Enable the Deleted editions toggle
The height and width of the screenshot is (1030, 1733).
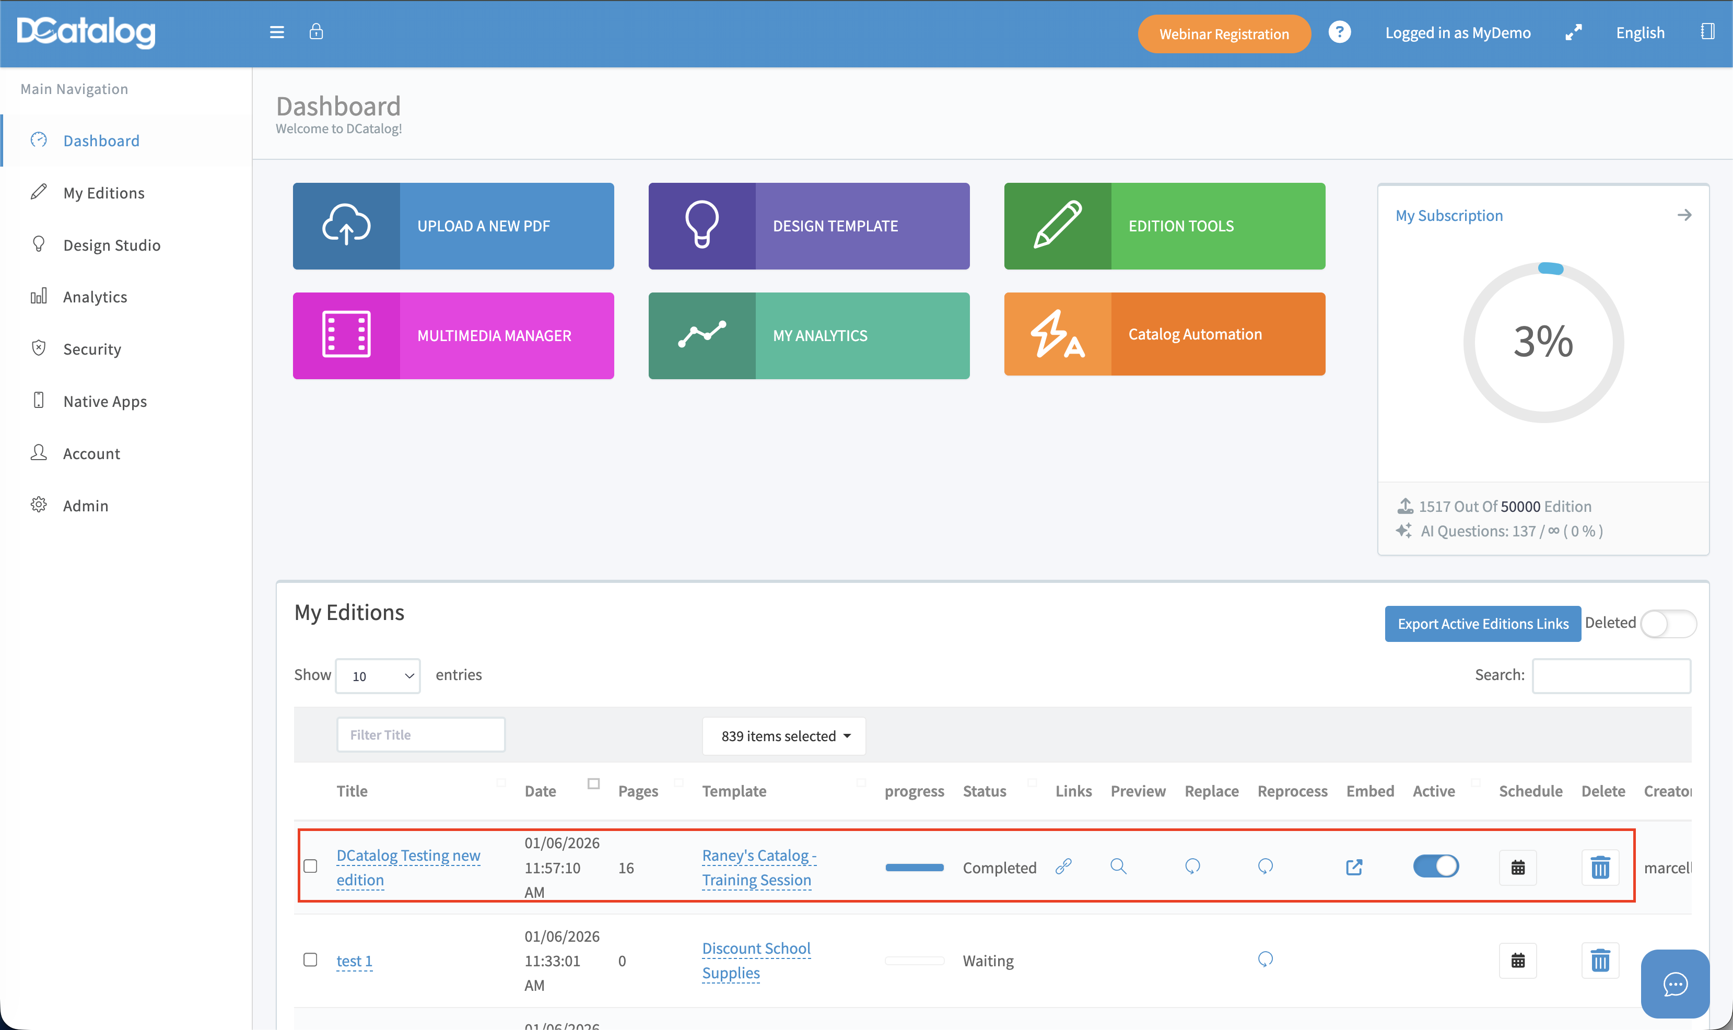pyautogui.click(x=1668, y=623)
